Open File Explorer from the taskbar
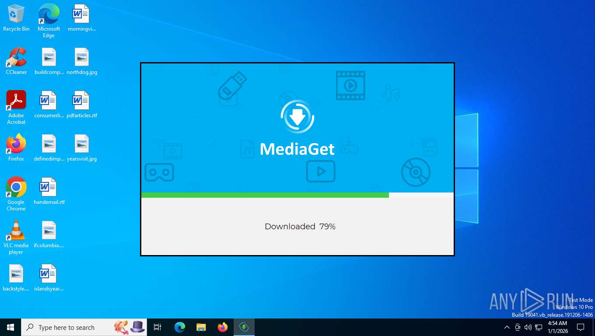 coord(201,327)
